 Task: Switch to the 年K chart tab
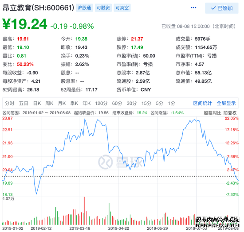coord(87,103)
